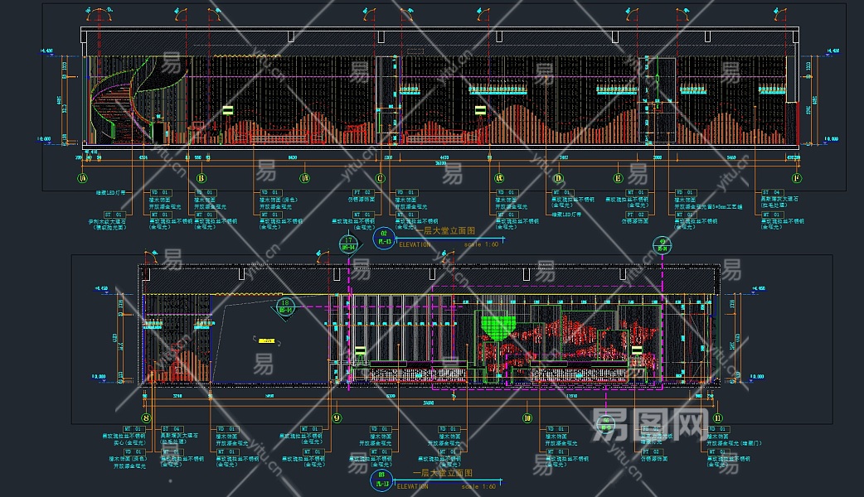The width and height of the screenshot is (864, 497).
Task: Click the 伊利木纹大理石 material note
Action: [x=108, y=221]
